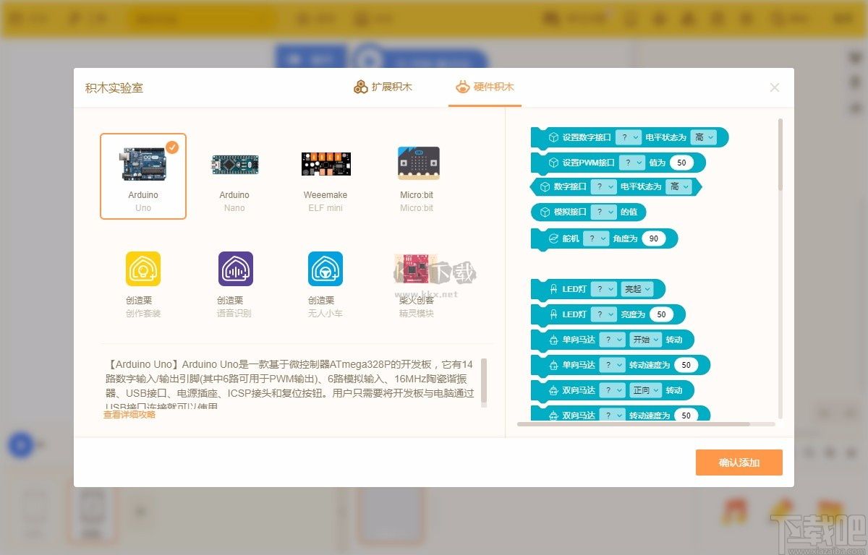The width and height of the screenshot is (868, 555).
Task: Select the Arduino Uno board card
Action: pos(143,176)
